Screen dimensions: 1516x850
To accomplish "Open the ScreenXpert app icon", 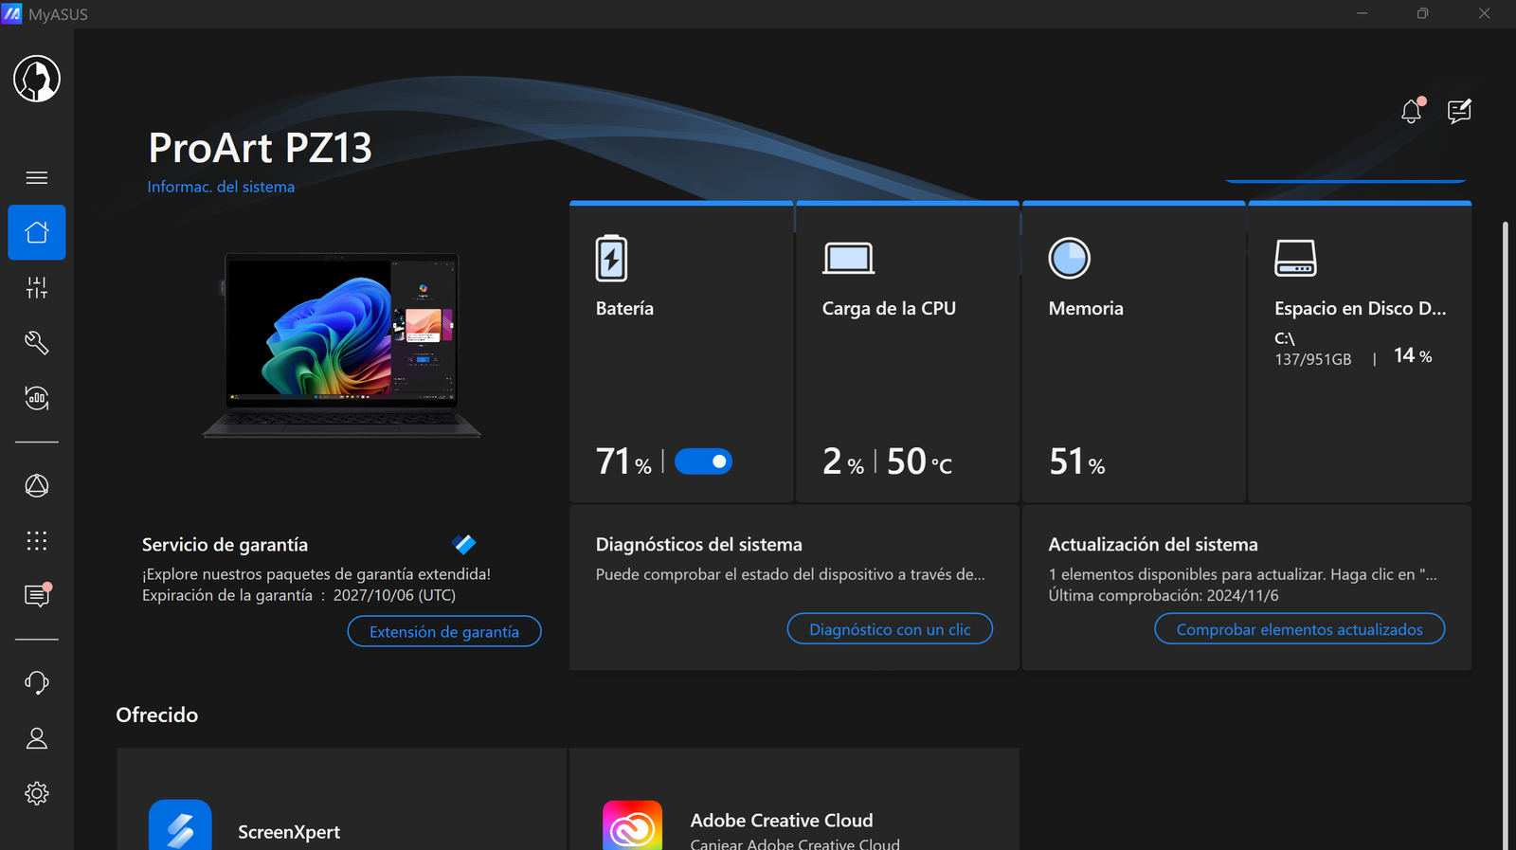I will [x=180, y=825].
